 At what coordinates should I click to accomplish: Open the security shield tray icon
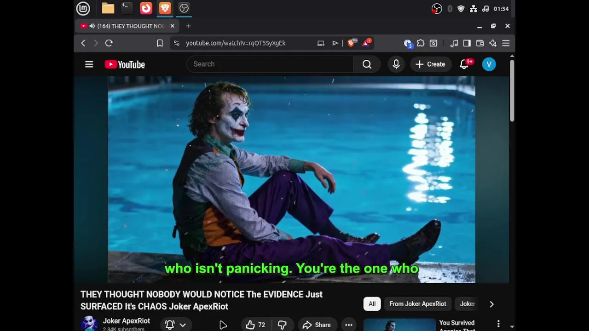pos(461,9)
